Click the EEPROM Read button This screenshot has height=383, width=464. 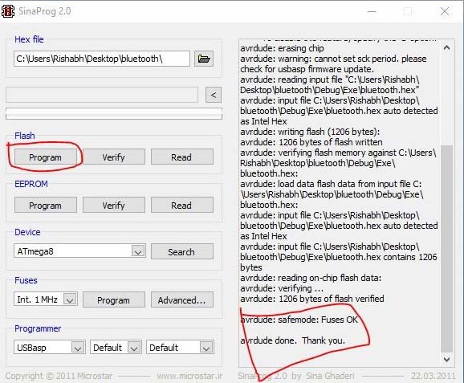tap(181, 205)
